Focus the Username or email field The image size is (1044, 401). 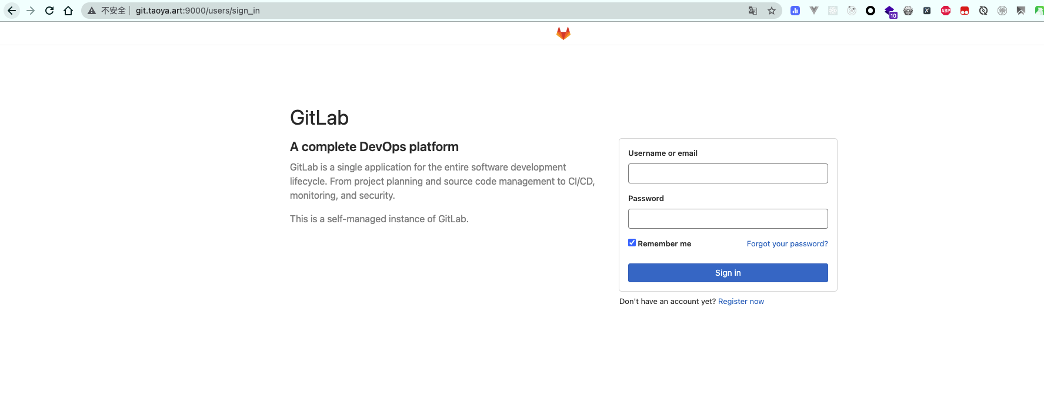[728, 173]
